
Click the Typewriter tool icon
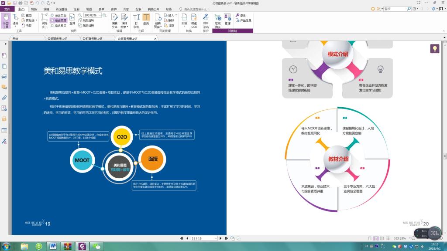coord(136,20)
